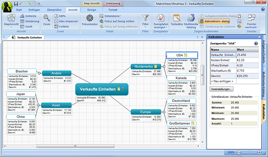
Task: Click the Neu einfügen row
Action: click(235, 81)
